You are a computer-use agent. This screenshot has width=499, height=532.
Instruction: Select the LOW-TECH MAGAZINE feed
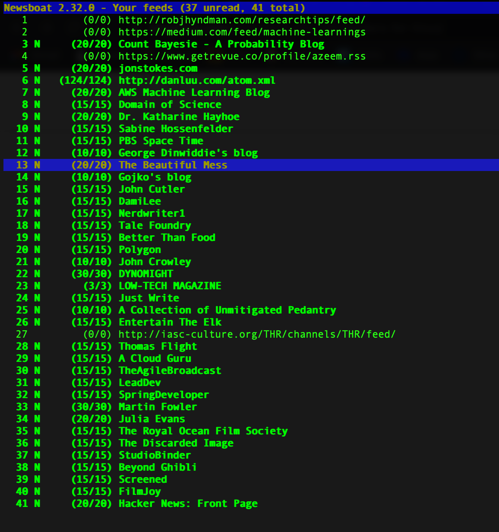coord(170,286)
